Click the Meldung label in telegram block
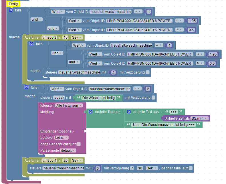This screenshot has height=184, width=226. click(47, 112)
